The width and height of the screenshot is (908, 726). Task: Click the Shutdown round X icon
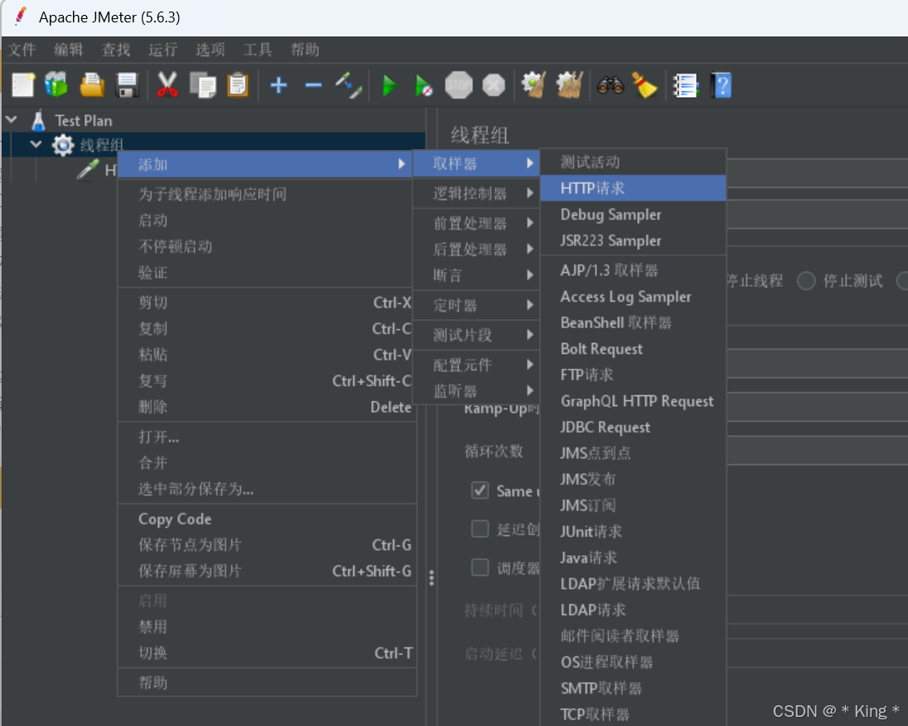(494, 85)
